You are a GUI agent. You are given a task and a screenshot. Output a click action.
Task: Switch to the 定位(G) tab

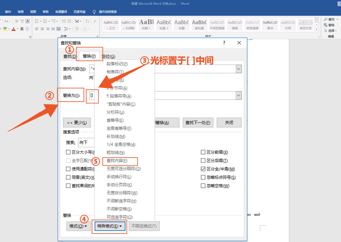[x=109, y=56]
